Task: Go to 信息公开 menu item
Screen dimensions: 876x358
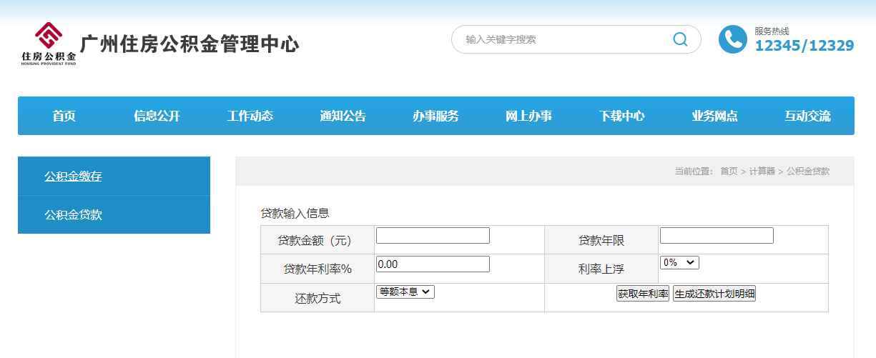Action: pyautogui.click(x=157, y=116)
